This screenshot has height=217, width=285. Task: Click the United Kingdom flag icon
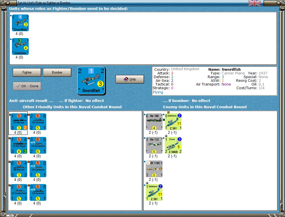[255, 3]
